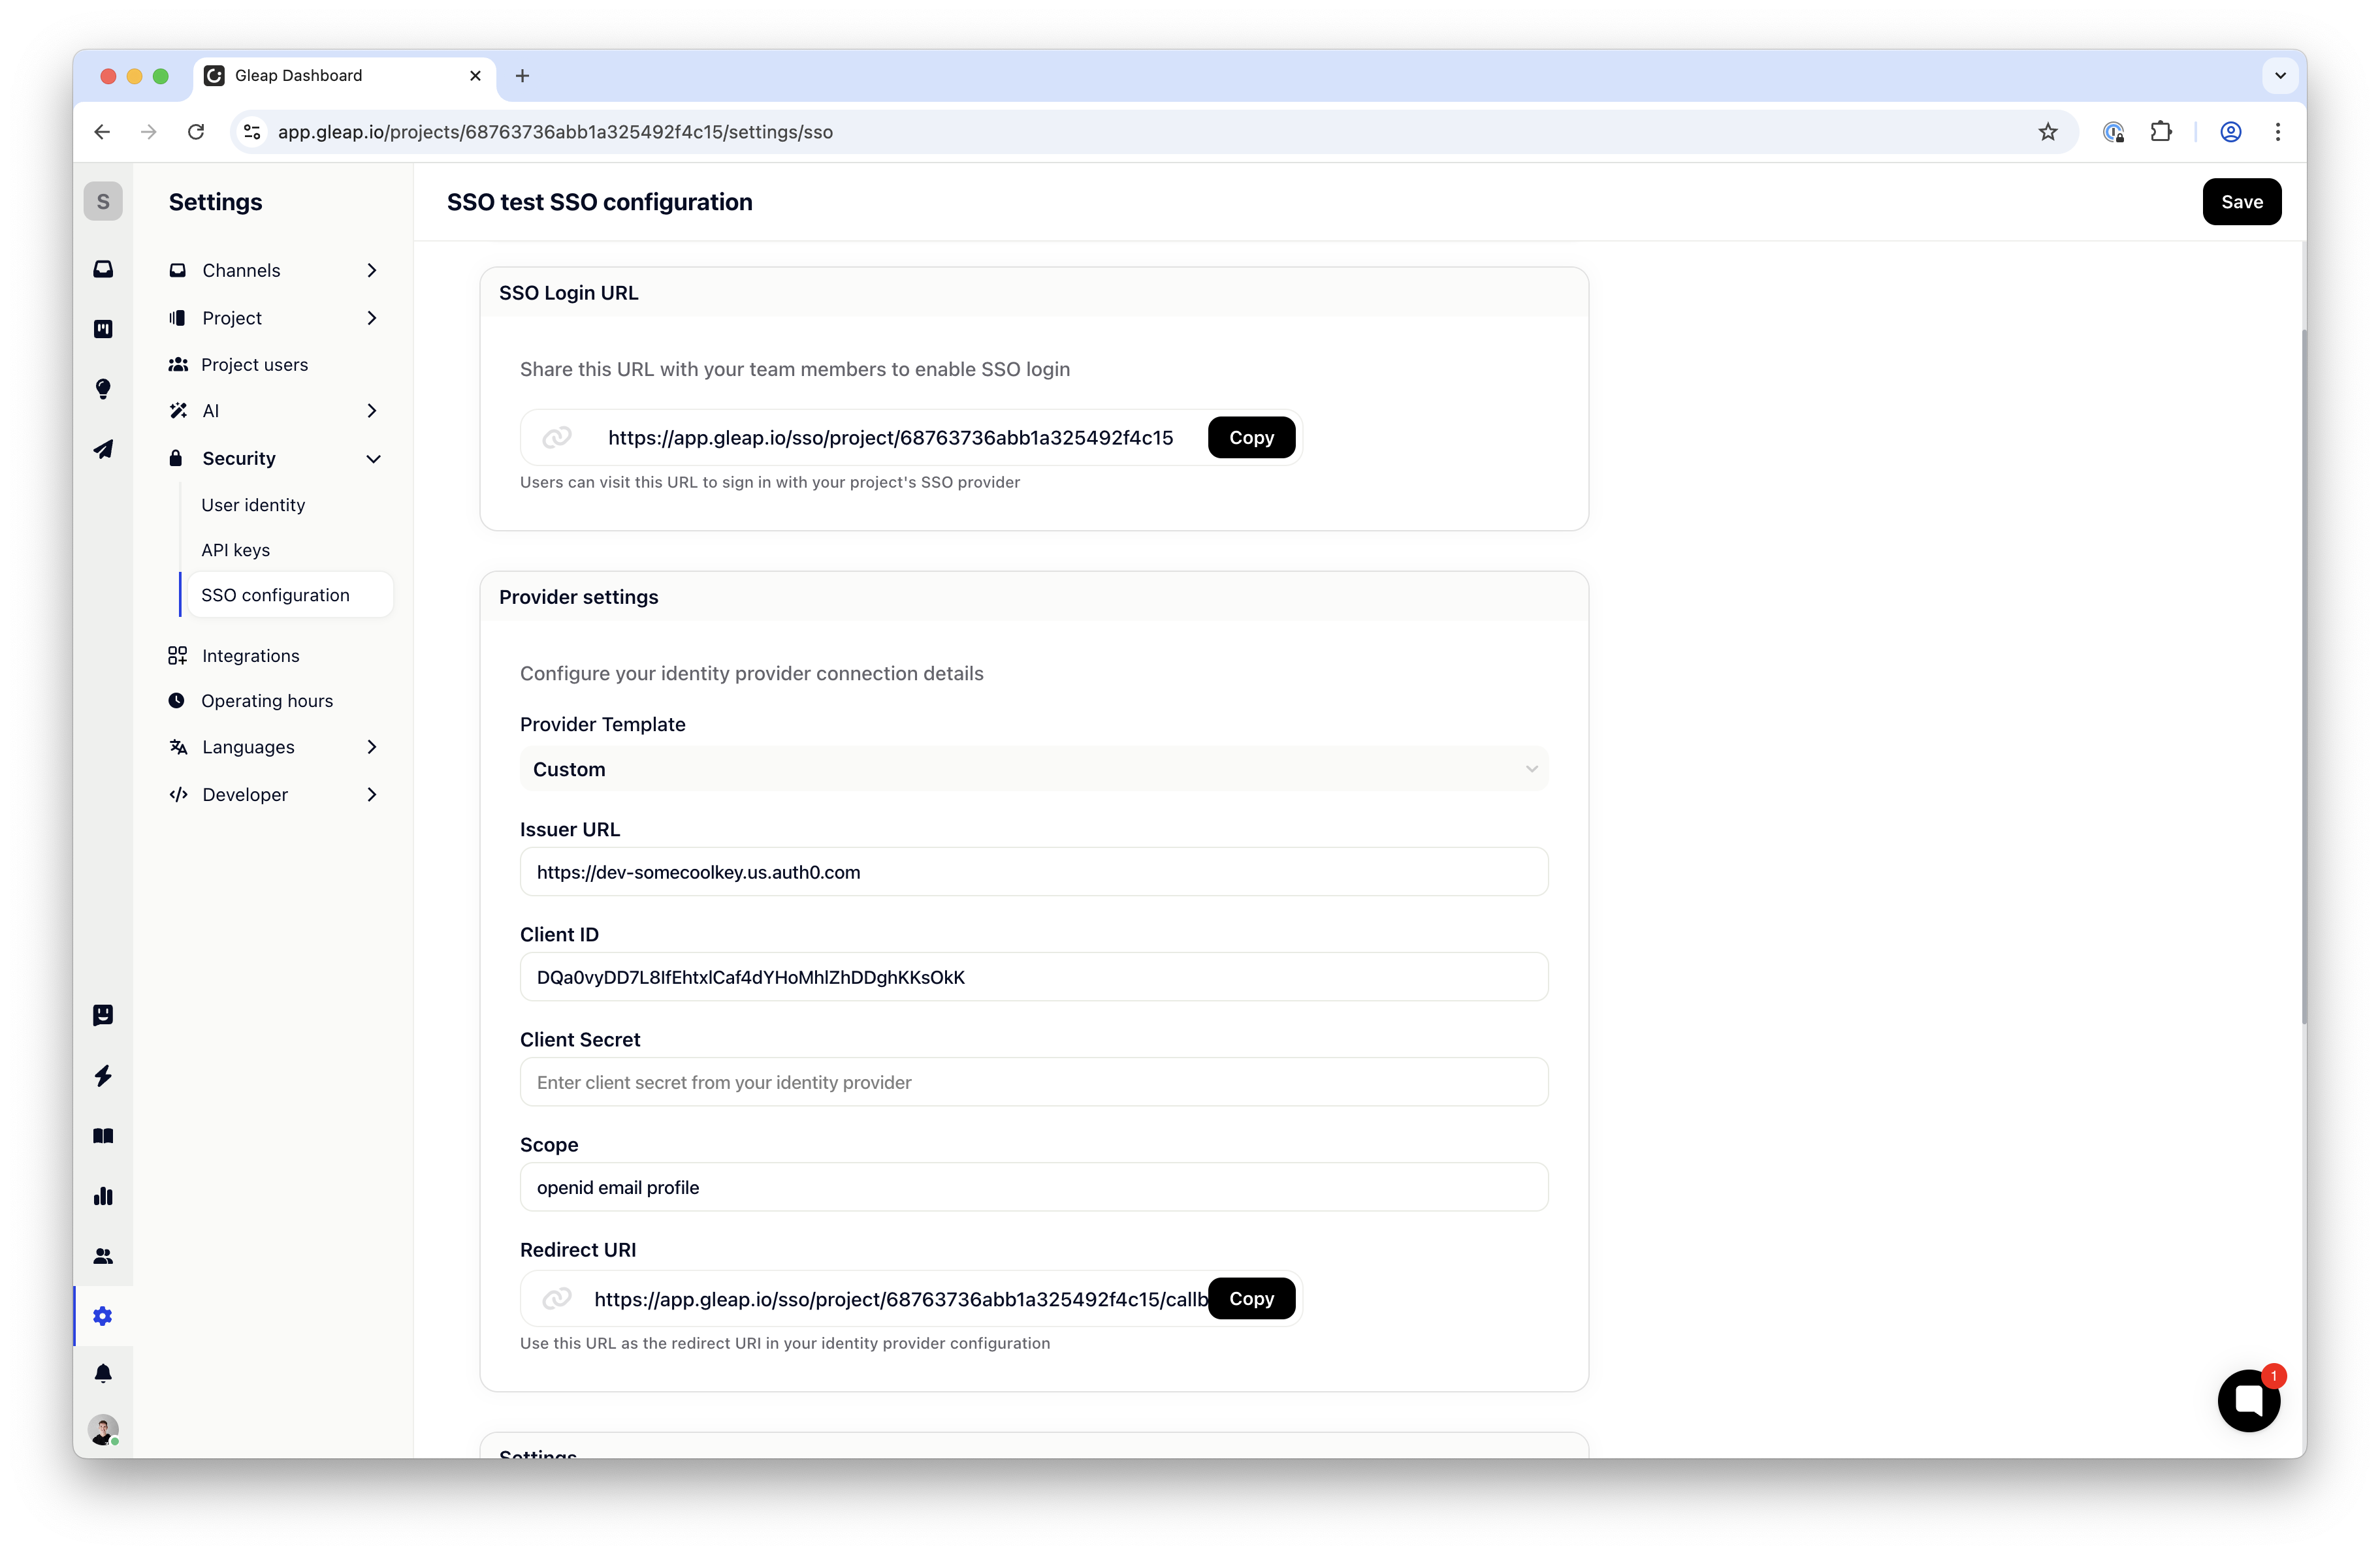Open the lightbulb feature requests icon
This screenshot has height=1555, width=2380.
tap(103, 389)
